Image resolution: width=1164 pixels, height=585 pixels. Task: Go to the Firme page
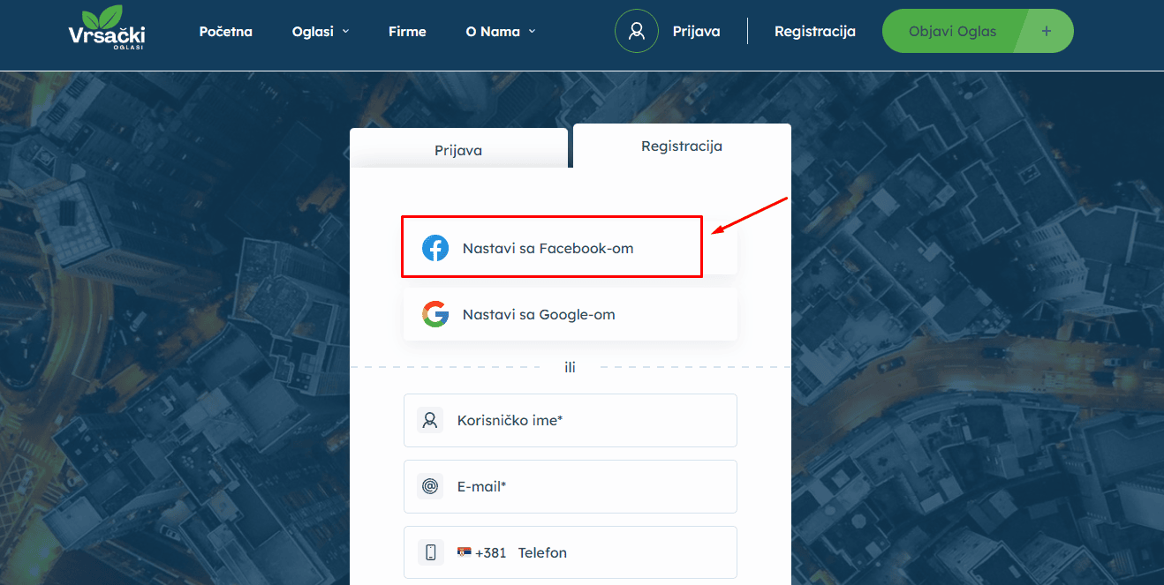pyautogui.click(x=407, y=31)
